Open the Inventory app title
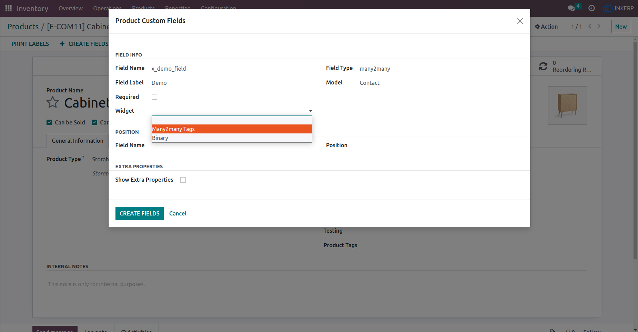The image size is (638, 332). pyautogui.click(x=32, y=8)
